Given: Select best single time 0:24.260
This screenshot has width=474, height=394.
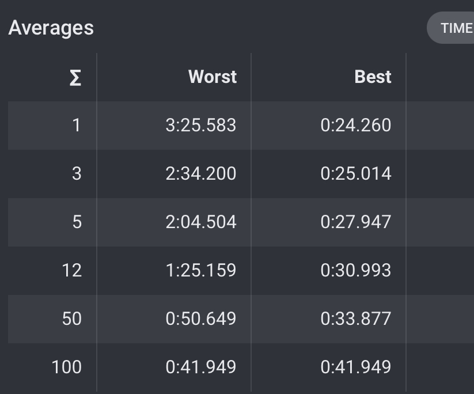Looking at the screenshot, I should 356,125.
